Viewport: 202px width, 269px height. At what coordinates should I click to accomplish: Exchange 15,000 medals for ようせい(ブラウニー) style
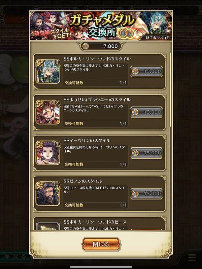coord(146,112)
